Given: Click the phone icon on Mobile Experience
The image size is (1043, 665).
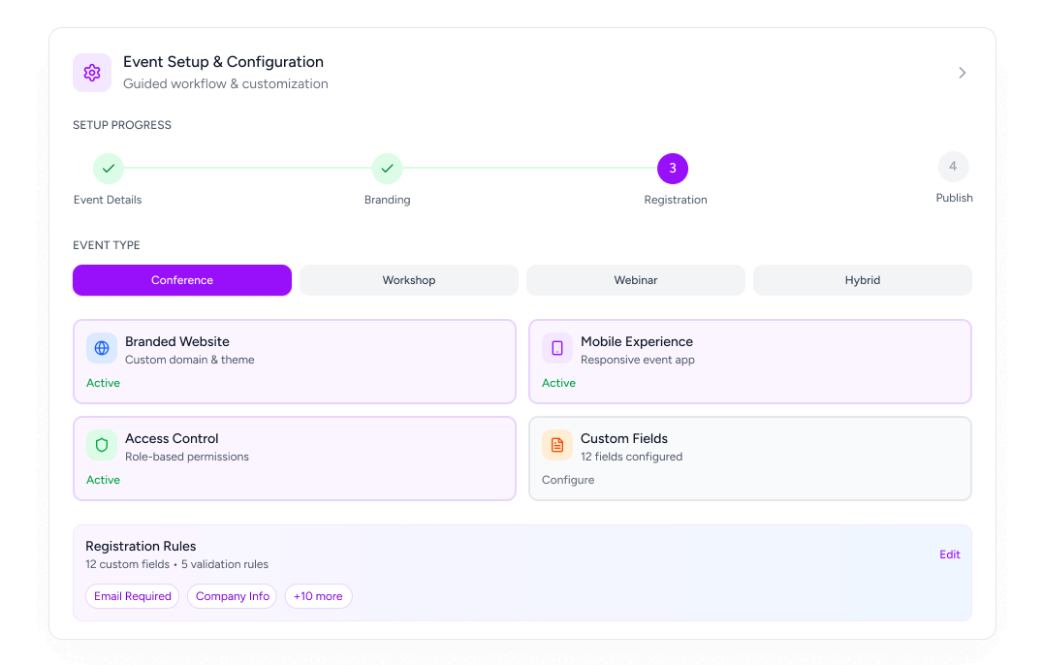Looking at the screenshot, I should [x=557, y=348].
